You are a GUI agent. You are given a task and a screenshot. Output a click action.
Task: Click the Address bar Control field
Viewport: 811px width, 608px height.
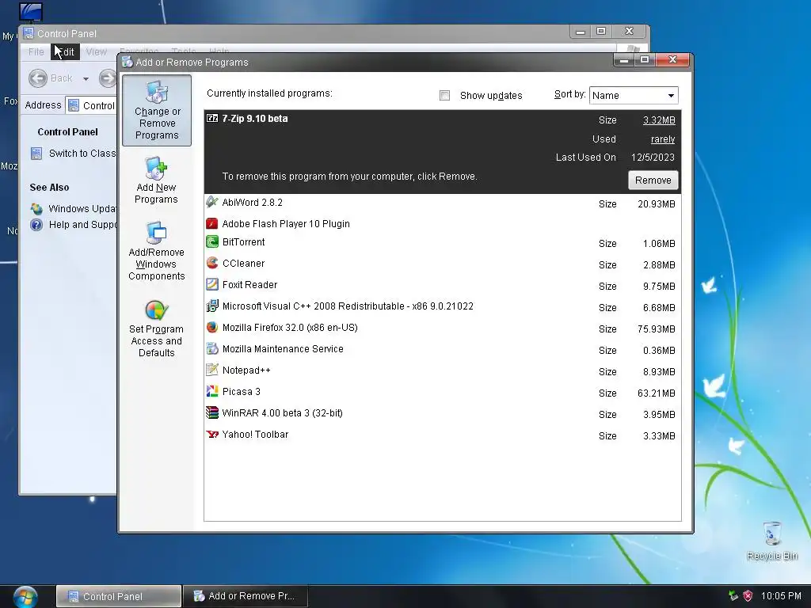(92, 105)
